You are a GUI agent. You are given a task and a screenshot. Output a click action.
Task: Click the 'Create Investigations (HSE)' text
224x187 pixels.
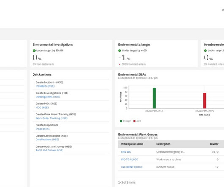(x=52, y=93)
